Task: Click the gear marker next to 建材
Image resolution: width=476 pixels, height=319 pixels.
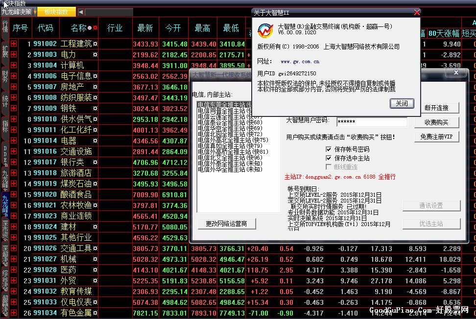Action: [x=95, y=227]
